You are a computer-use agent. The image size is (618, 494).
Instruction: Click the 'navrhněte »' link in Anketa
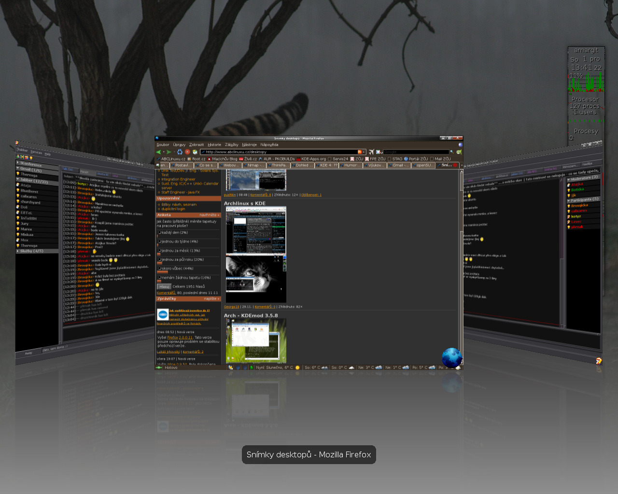(210, 215)
